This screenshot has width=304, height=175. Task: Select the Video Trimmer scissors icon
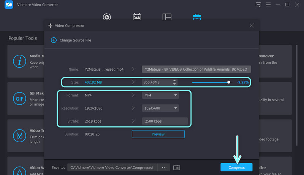coord(19,135)
